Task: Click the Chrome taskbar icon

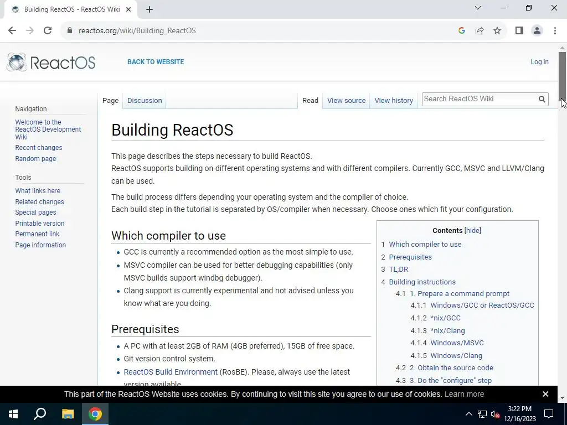Action: 95,414
